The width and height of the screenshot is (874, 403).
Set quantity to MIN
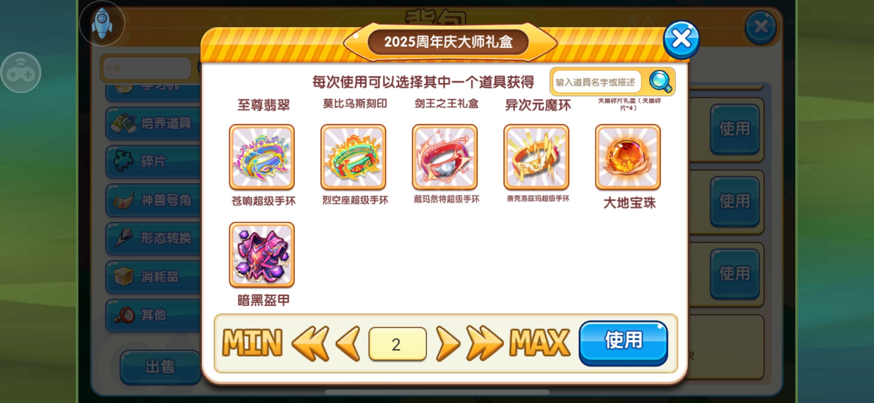tap(252, 343)
